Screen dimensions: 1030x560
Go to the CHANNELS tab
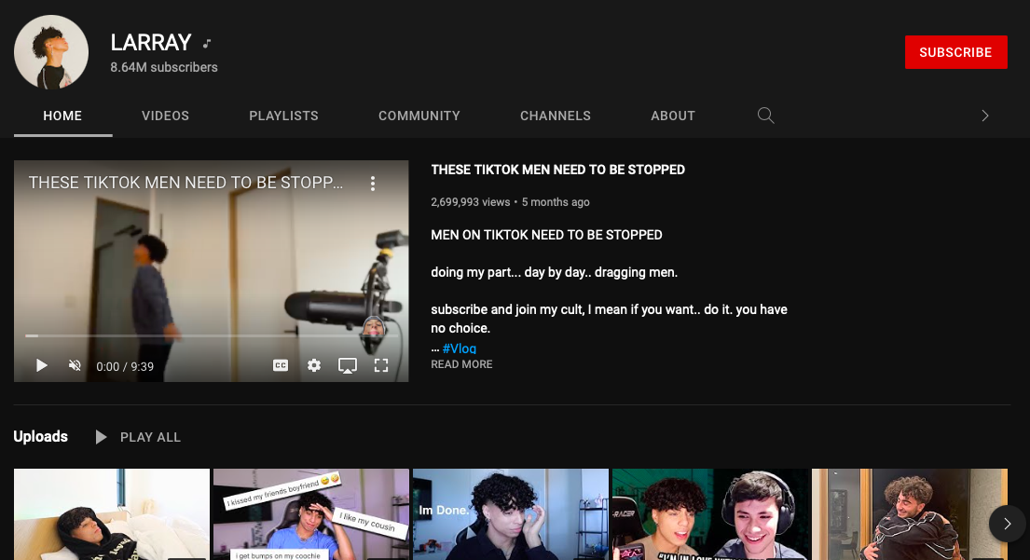click(556, 116)
